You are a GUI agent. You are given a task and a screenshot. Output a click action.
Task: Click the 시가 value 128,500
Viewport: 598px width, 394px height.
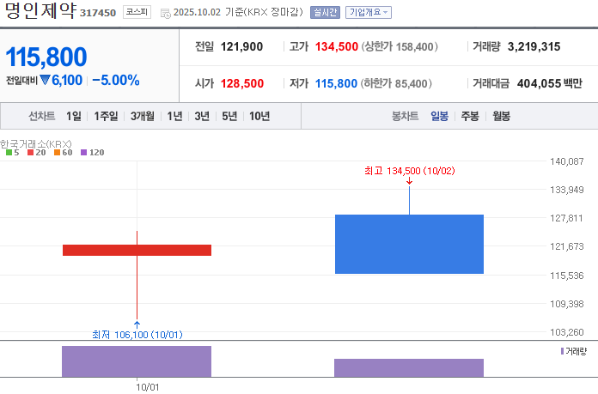pos(242,83)
